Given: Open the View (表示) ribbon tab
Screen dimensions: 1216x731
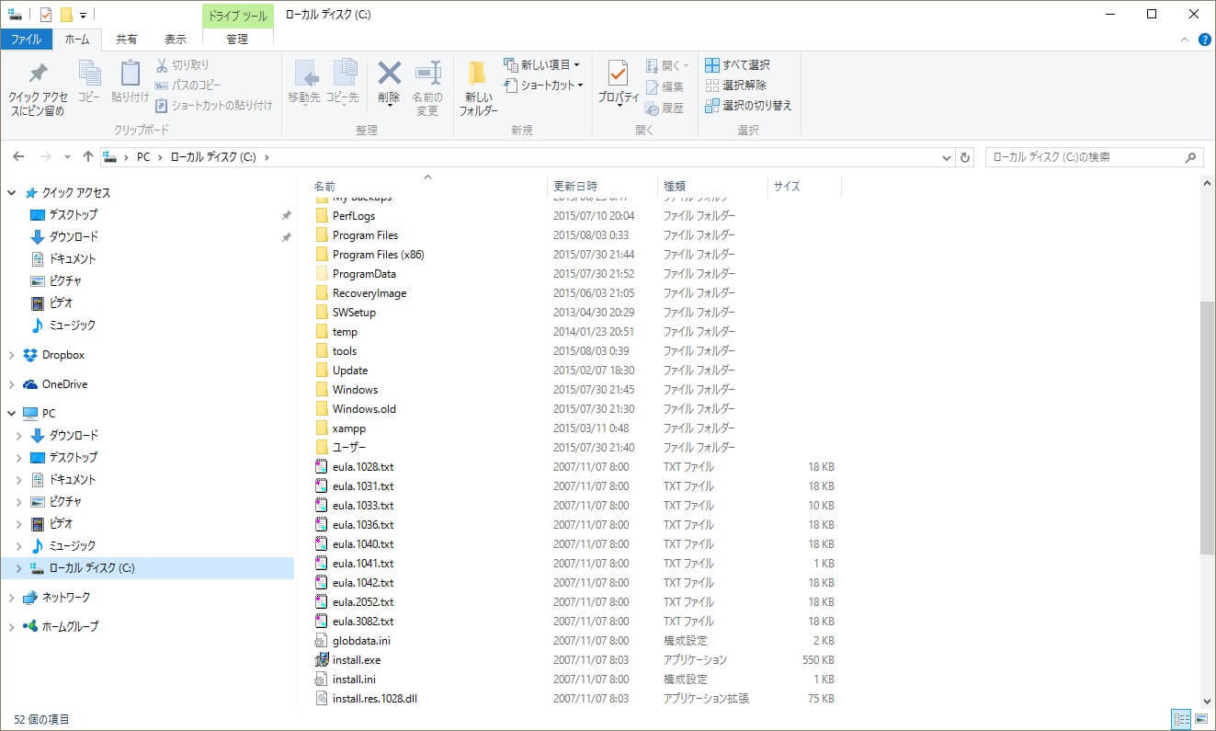Looking at the screenshot, I should (175, 40).
